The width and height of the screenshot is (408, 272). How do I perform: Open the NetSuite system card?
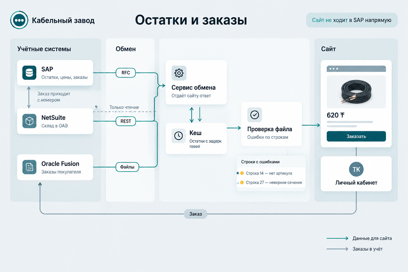tap(55, 121)
